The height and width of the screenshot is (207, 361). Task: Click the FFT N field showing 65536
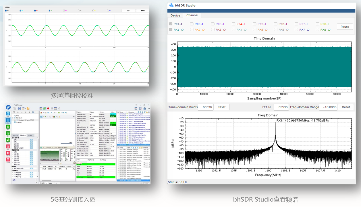(281, 107)
